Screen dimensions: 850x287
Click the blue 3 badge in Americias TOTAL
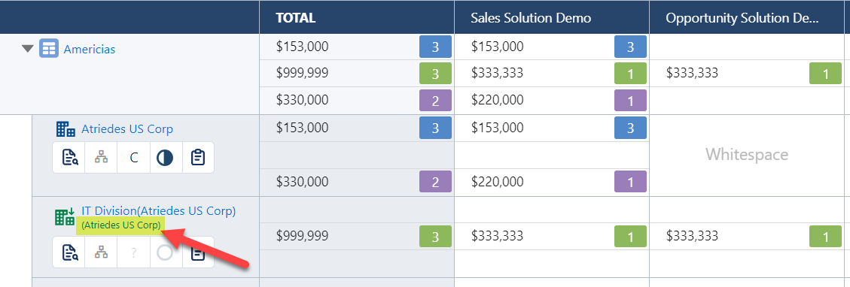435,47
